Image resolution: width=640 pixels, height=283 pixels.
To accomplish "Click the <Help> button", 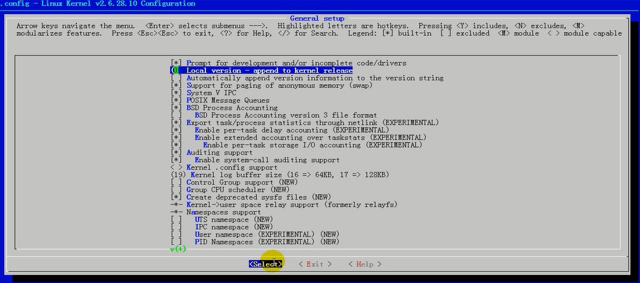I will tap(365, 264).
